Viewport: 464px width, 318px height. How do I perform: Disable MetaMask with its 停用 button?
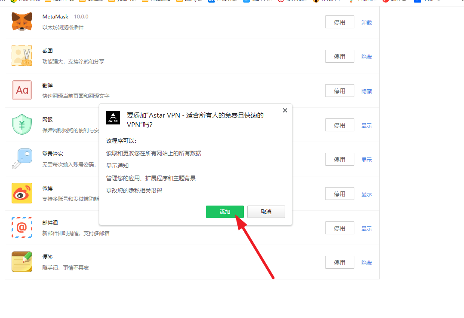tap(339, 22)
